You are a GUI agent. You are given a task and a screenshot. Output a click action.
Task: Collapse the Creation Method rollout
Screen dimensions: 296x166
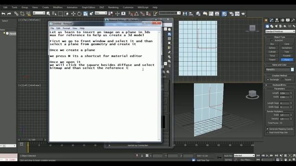(x=279, y=76)
